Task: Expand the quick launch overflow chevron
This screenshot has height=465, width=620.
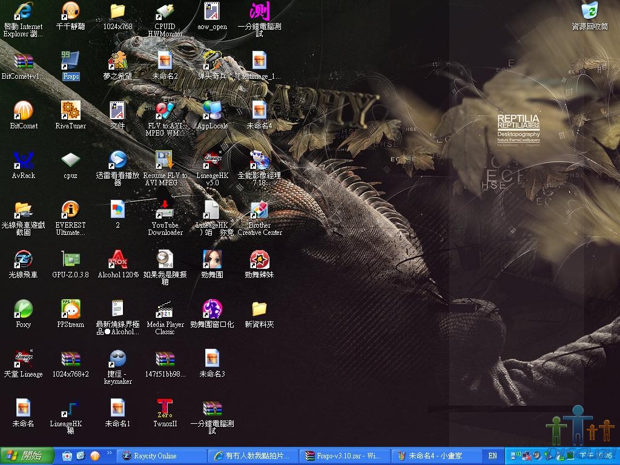Action: [110, 453]
